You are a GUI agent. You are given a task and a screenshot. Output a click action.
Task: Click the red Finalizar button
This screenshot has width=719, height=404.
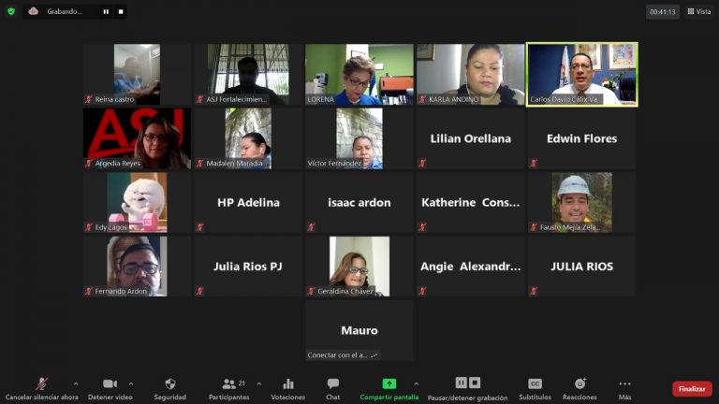point(692,389)
